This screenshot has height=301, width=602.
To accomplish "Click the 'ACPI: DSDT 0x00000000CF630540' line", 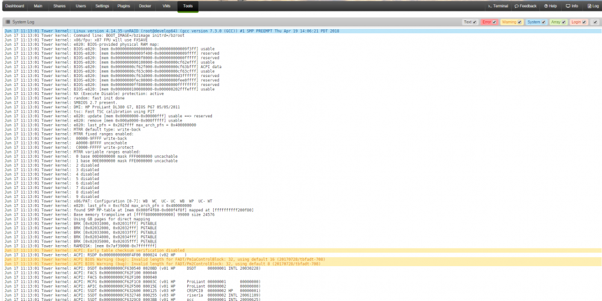I will point(132,268).
